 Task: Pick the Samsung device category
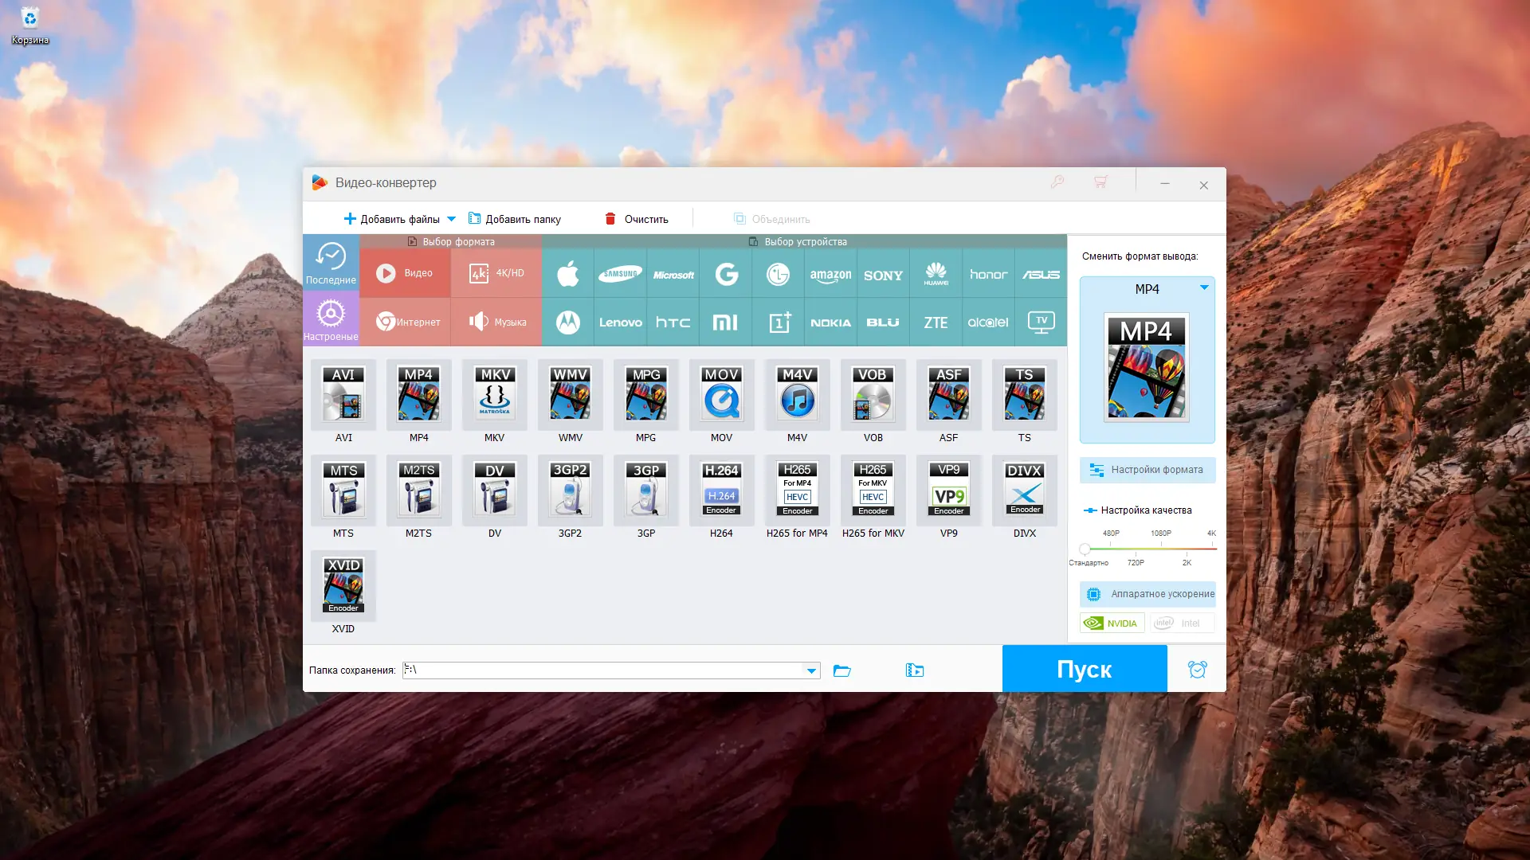(x=620, y=274)
